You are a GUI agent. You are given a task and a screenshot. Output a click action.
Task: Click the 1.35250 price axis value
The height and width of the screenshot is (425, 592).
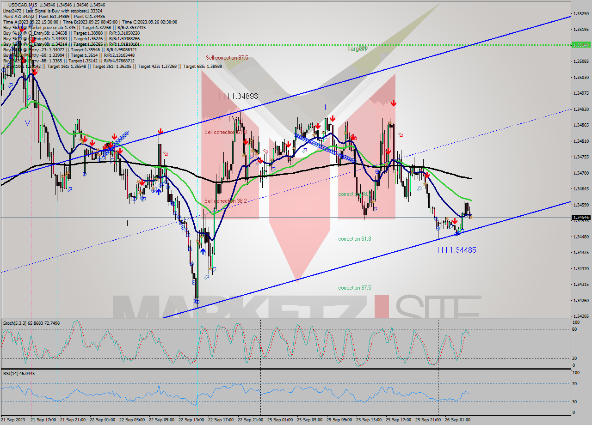click(580, 13)
